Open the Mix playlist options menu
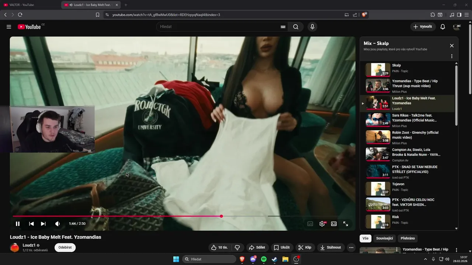 click(452, 56)
